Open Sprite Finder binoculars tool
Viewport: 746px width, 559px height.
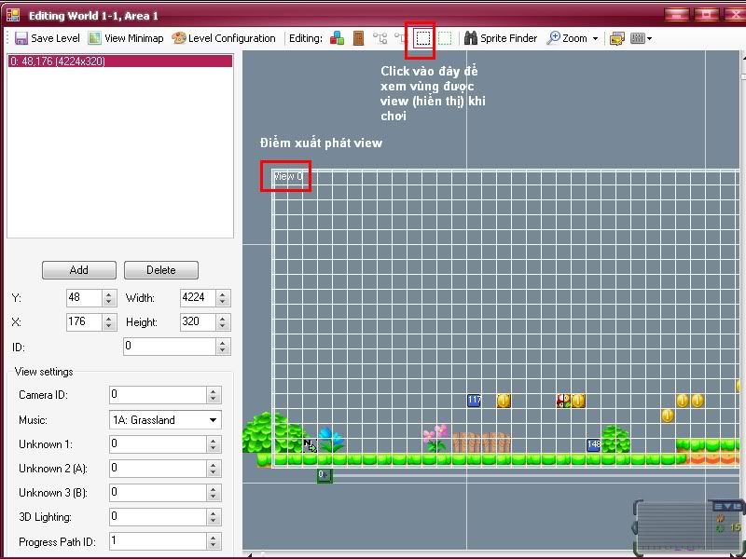[x=501, y=38]
